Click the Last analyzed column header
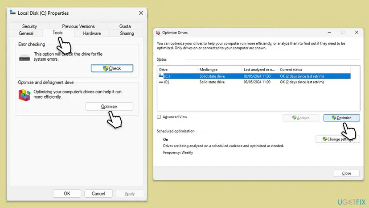The width and height of the screenshot is (369, 208). point(260,70)
